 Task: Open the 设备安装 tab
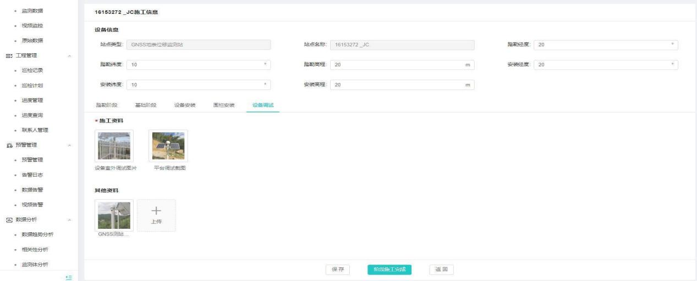point(185,105)
